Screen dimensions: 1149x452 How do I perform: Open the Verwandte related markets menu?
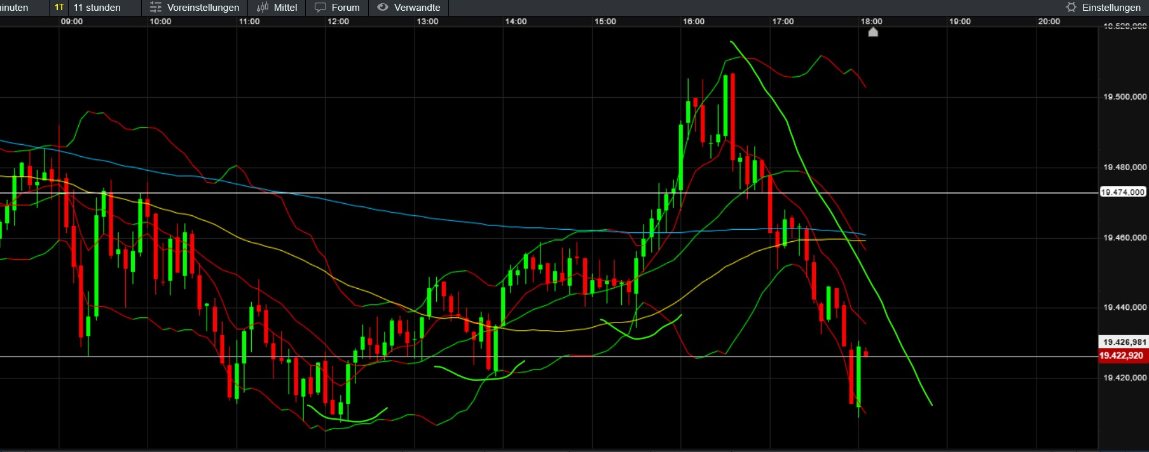pos(409,8)
